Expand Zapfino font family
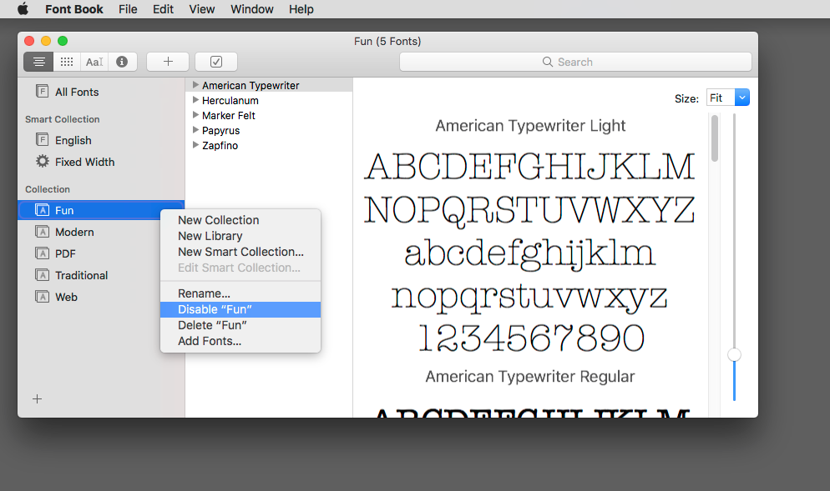This screenshot has height=491, width=830. click(x=195, y=145)
